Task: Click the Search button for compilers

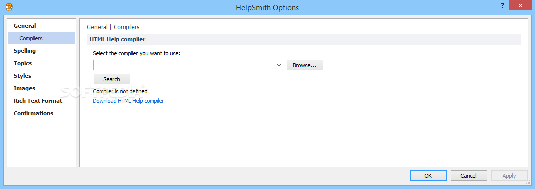Action: click(112, 79)
